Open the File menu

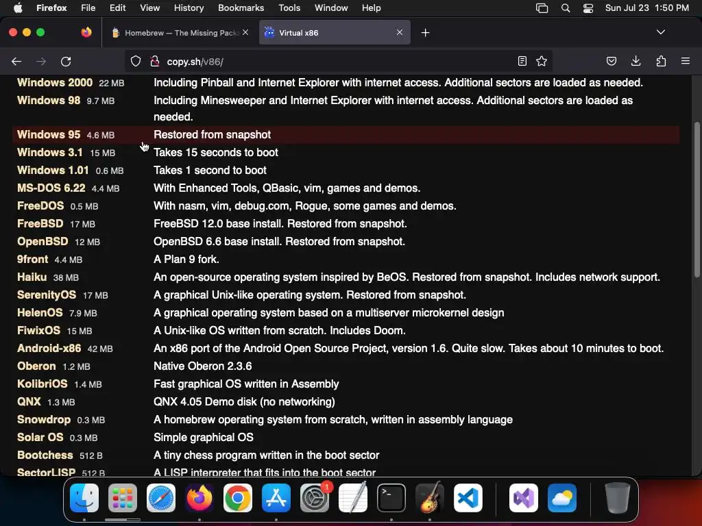pyautogui.click(x=88, y=8)
